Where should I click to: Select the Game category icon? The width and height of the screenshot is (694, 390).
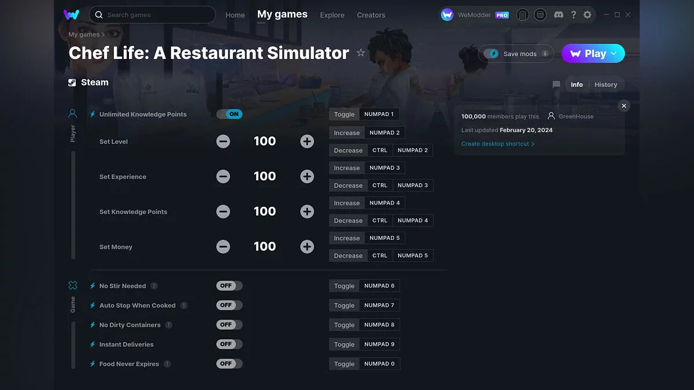pyautogui.click(x=73, y=285)
